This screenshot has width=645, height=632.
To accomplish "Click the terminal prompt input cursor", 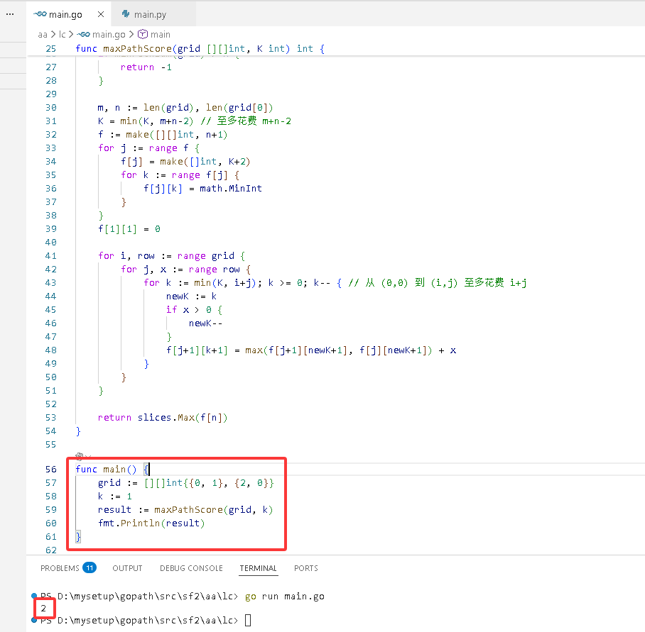I will tap(248, 620).
